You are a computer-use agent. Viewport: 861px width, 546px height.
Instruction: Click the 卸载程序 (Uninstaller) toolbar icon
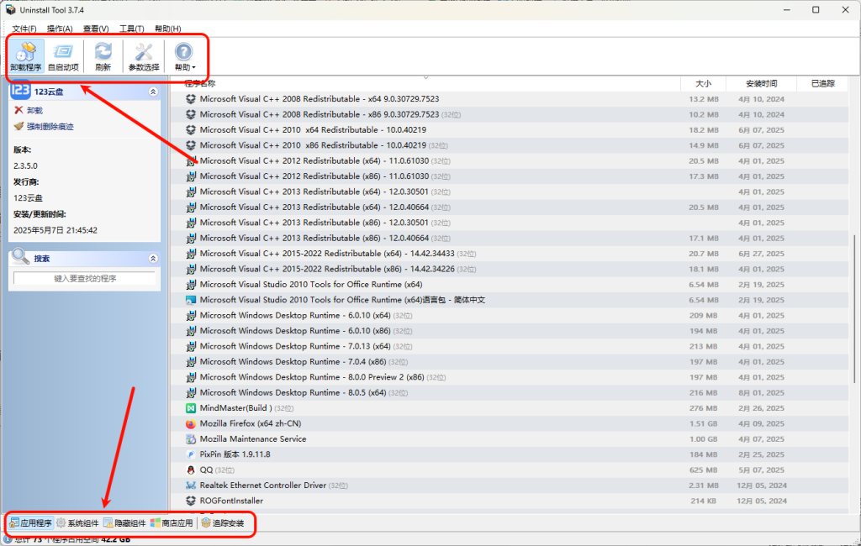[x=25, y=56]
